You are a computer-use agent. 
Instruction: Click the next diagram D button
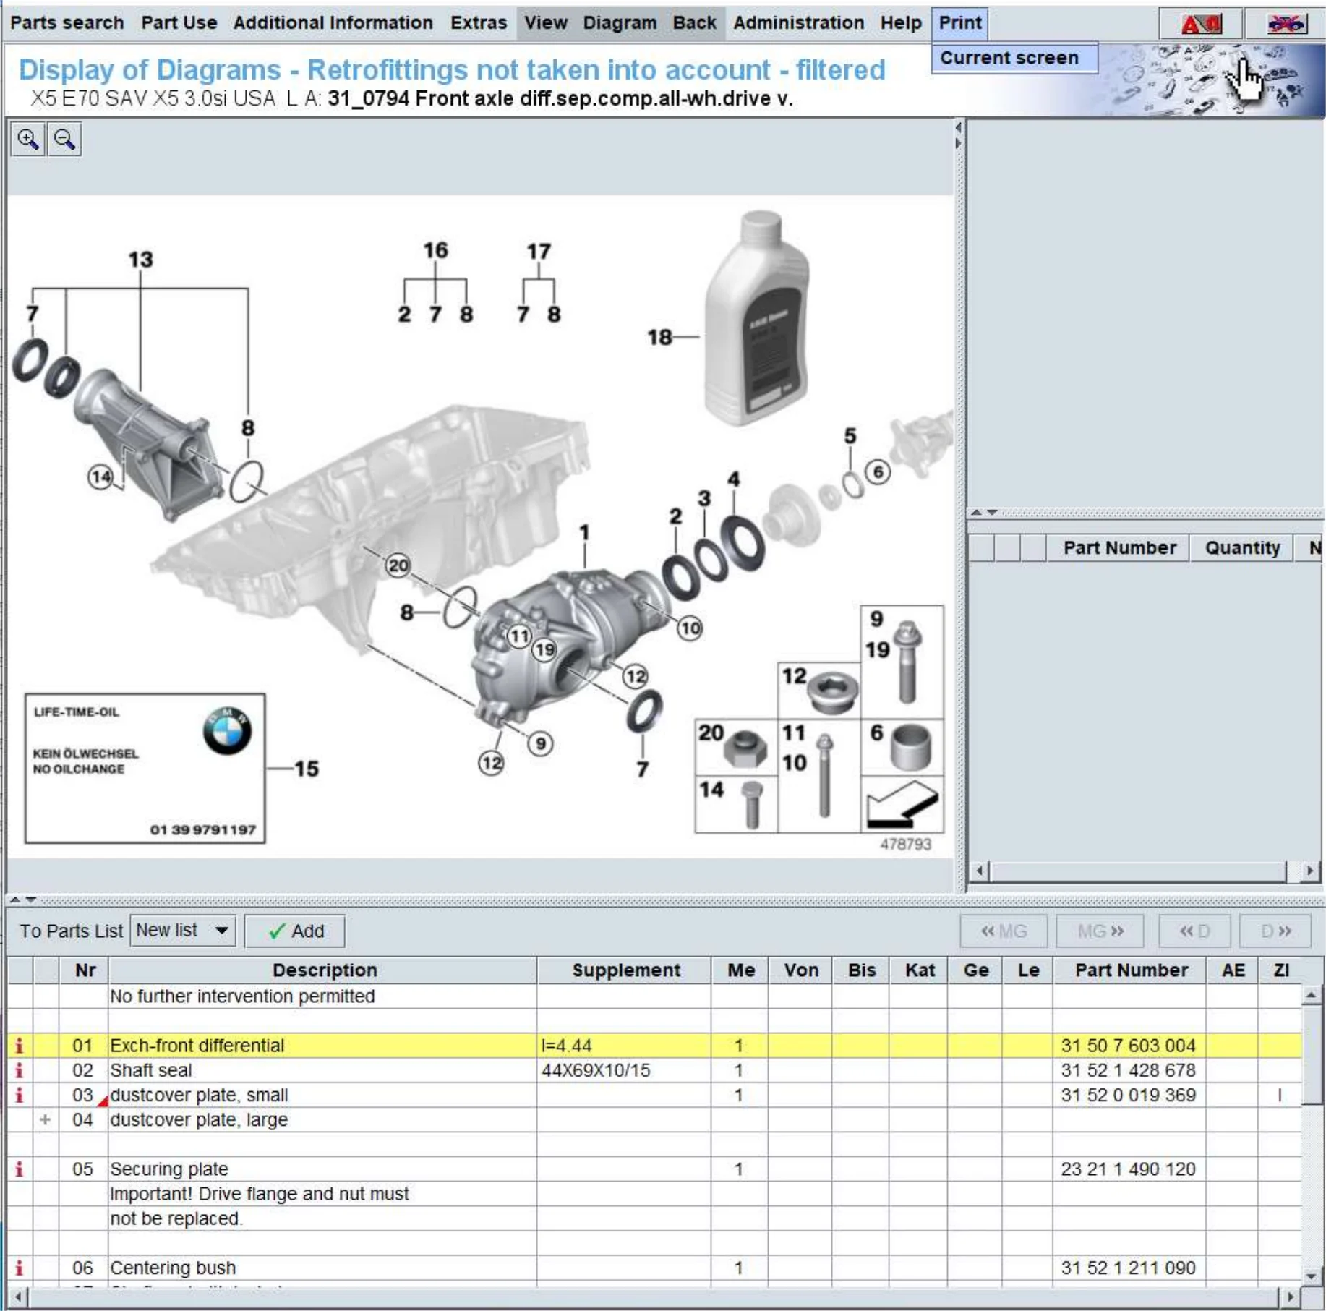1275,931
